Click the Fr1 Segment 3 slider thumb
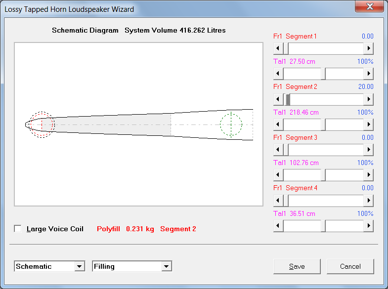 pos(286,150)
